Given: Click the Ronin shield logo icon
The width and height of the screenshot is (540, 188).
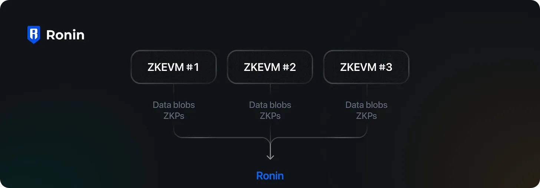Looking at the screenshot, I should click(34, 35).
